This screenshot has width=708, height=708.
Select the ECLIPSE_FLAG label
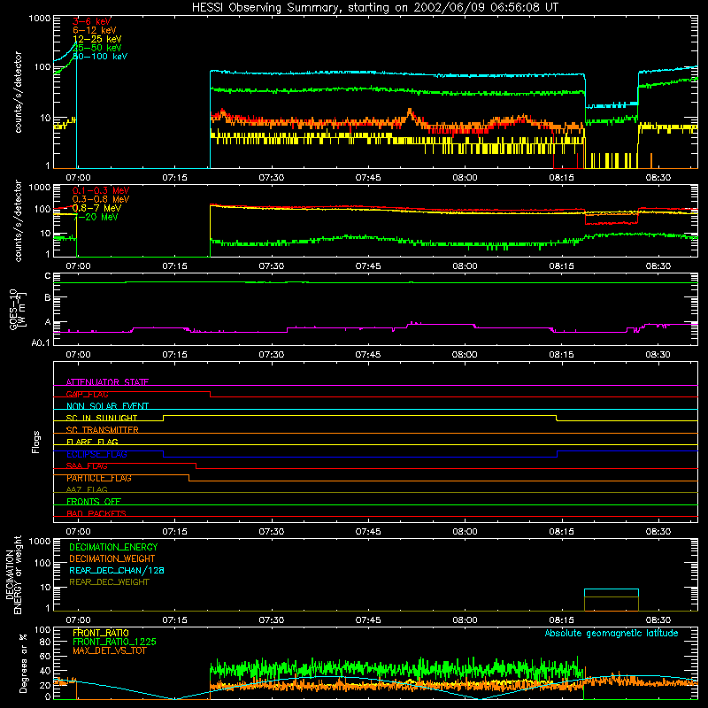click(96, 454)
